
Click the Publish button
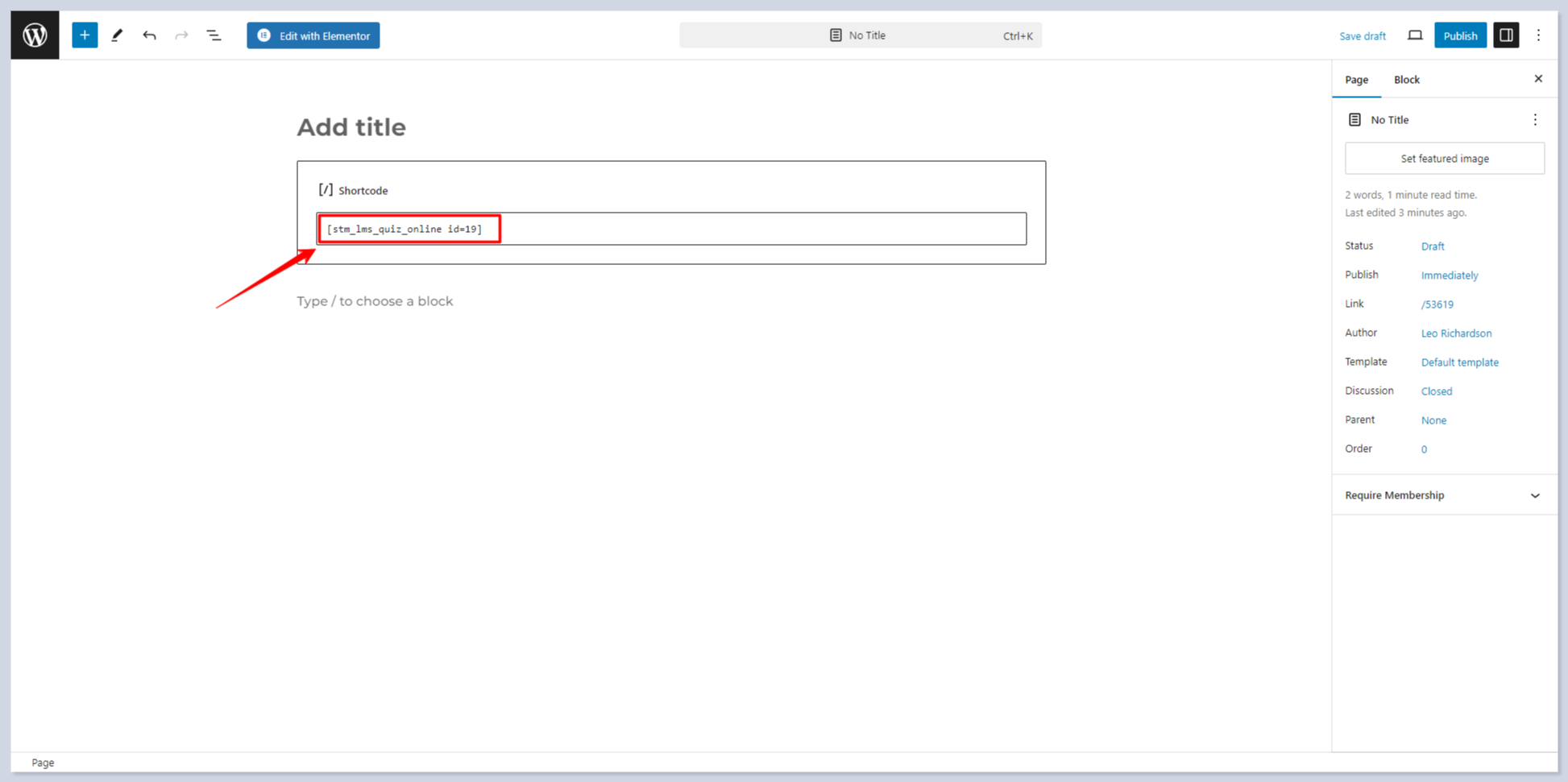[x=1459, y=35]
